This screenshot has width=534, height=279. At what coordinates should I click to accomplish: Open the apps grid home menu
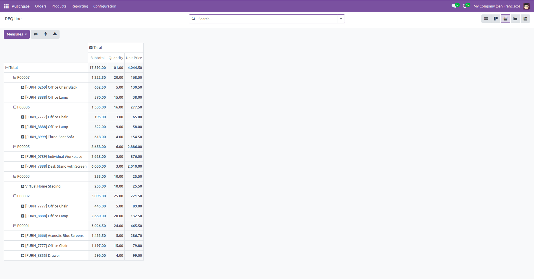coord(6,6)
